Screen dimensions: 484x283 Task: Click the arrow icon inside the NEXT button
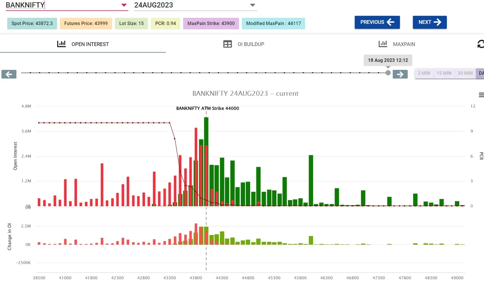pos(437,22)
